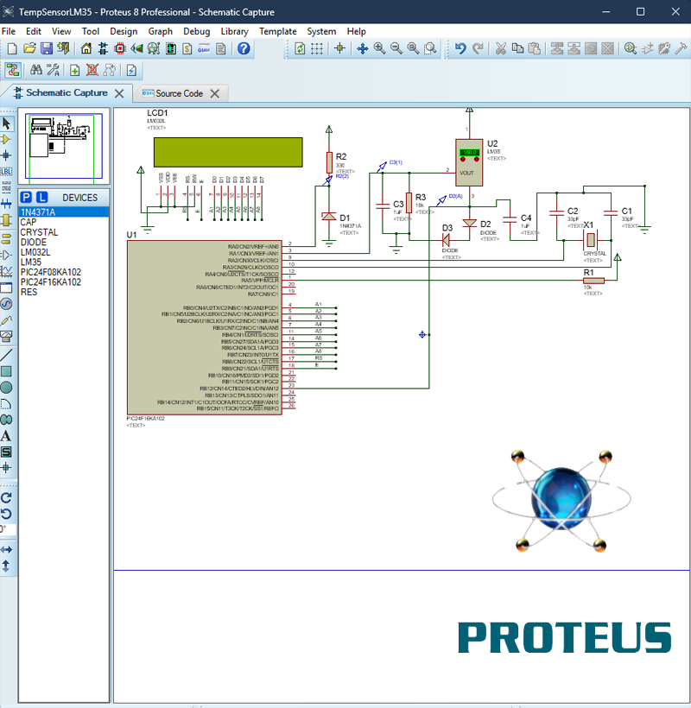The width and height of the screenshot is (691, 708).
Task: Select the 2D graphics box tool
Action: pos(6,371)
